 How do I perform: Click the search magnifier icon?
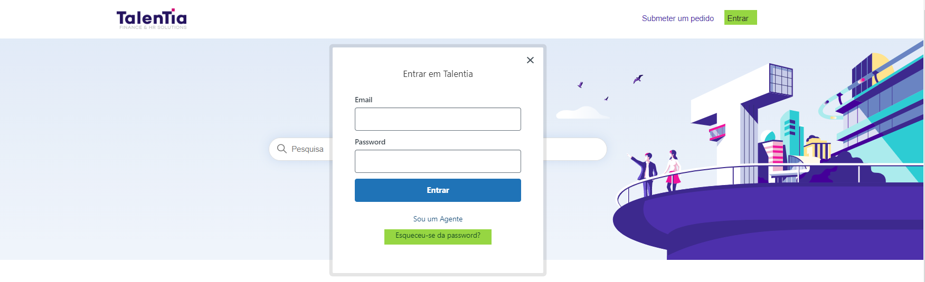[282, 149]
